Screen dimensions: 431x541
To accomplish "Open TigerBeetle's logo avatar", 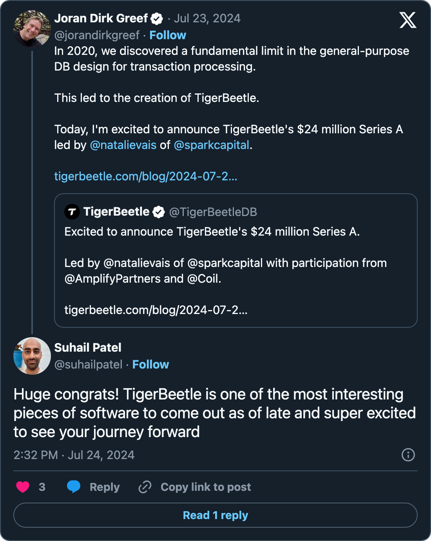I will click(72, 212).
